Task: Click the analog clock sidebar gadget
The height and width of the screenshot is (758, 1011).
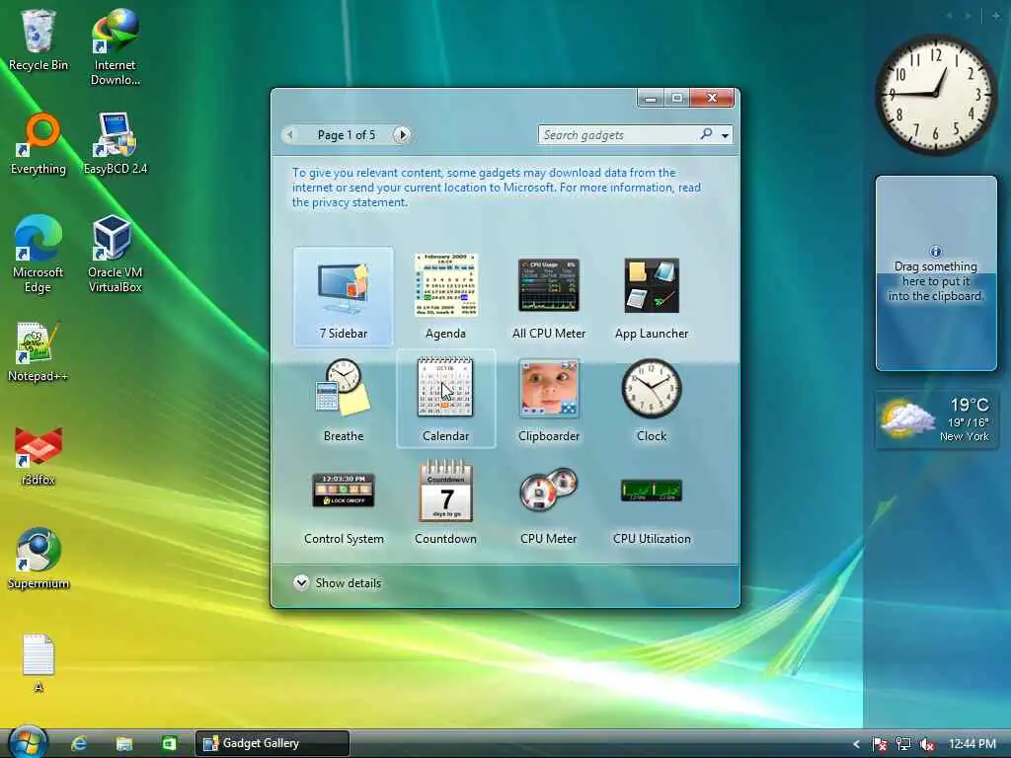Action: [936, 94]
